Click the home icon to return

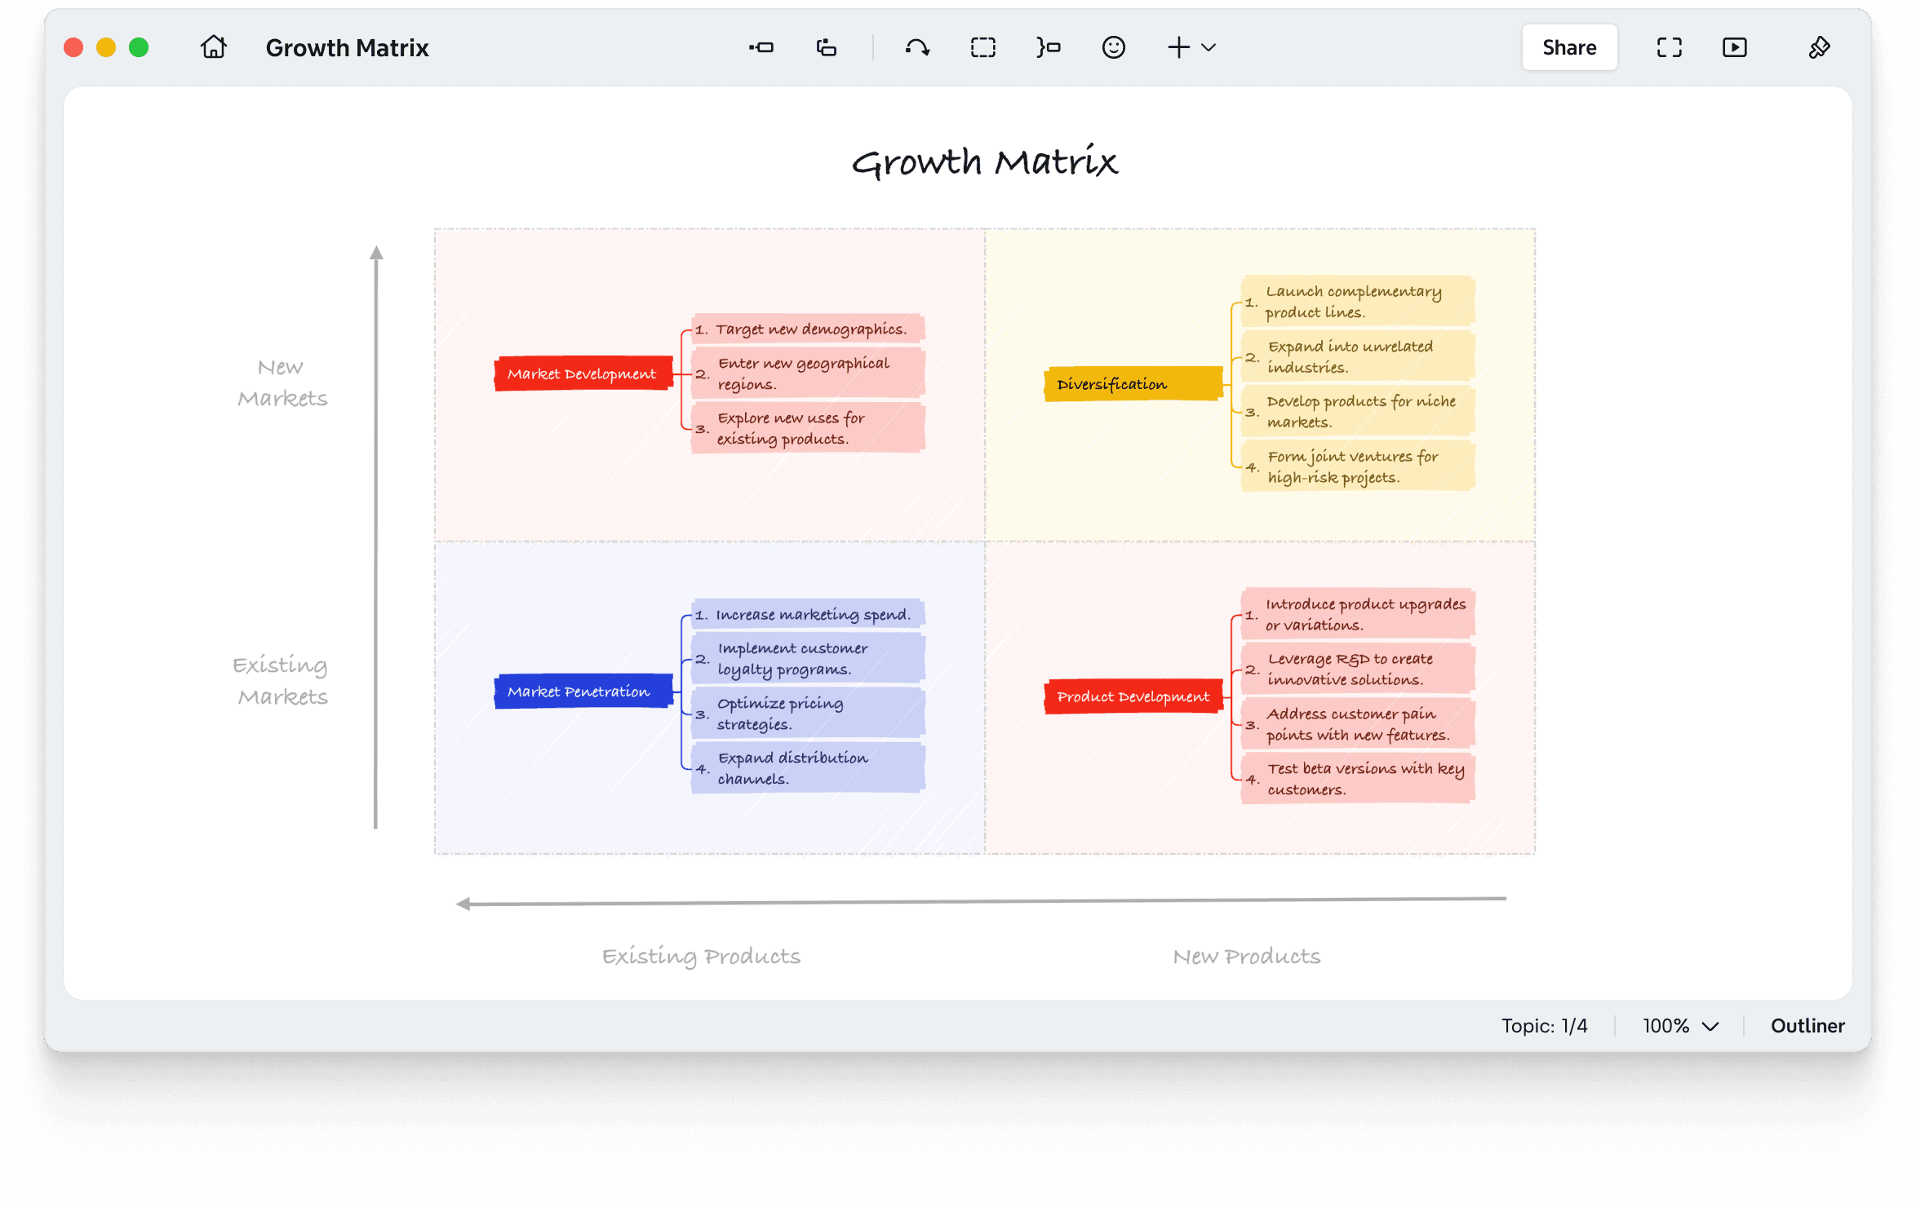213,47
